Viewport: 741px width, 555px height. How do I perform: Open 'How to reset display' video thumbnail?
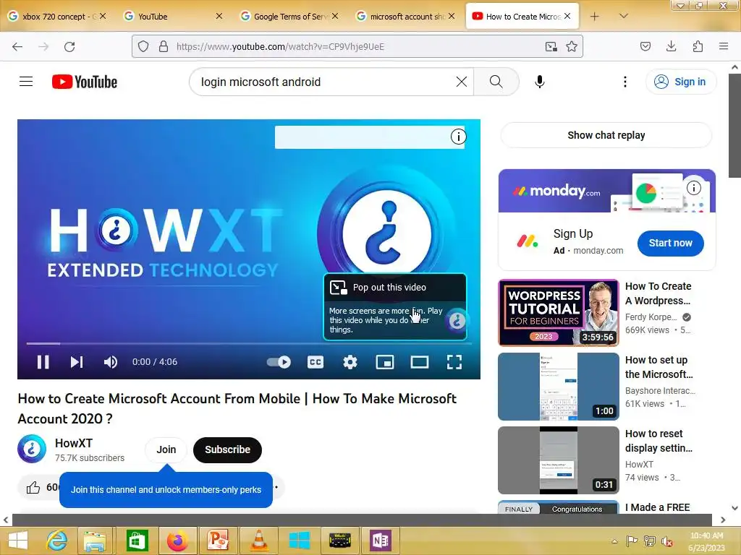point(558,460)
